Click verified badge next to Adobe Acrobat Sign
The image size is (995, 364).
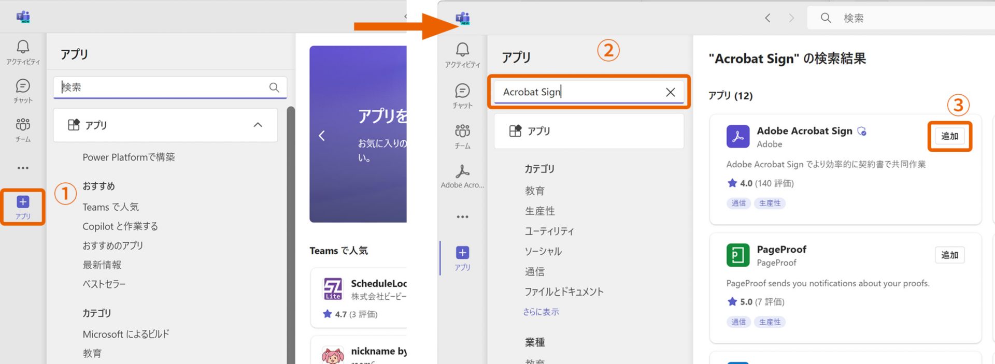[862, 131]
